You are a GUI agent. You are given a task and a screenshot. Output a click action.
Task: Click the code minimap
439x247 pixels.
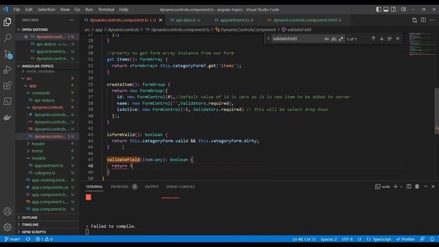click(x=421, y=44)
